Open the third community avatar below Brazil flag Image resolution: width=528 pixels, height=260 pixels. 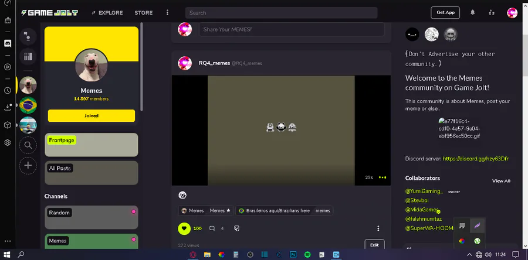tap(28, 125)
